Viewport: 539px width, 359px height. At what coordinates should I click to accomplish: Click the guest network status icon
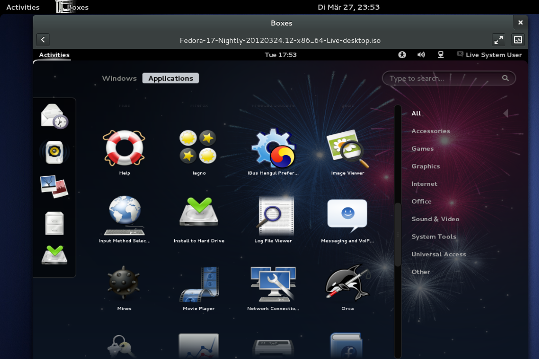click(440, 55)
